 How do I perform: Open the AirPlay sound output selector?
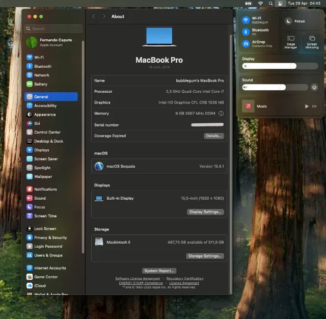click(x=314, y=87)
